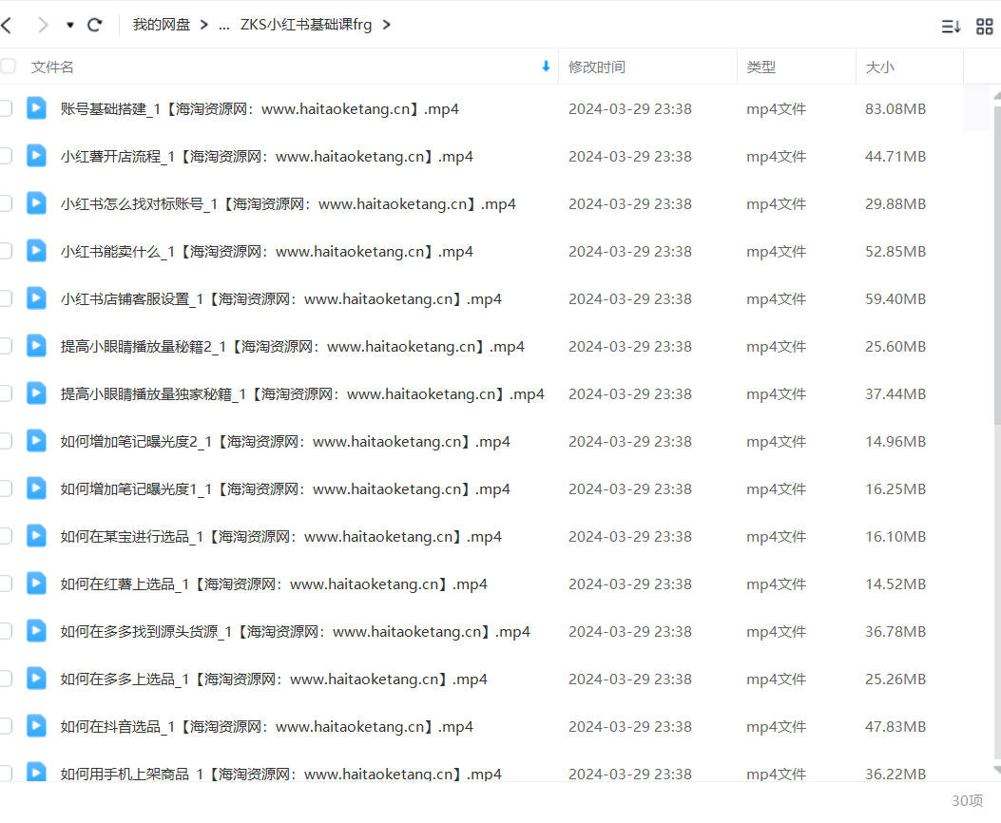
Task: Sort by 类型 column
Action: point(760,67)
